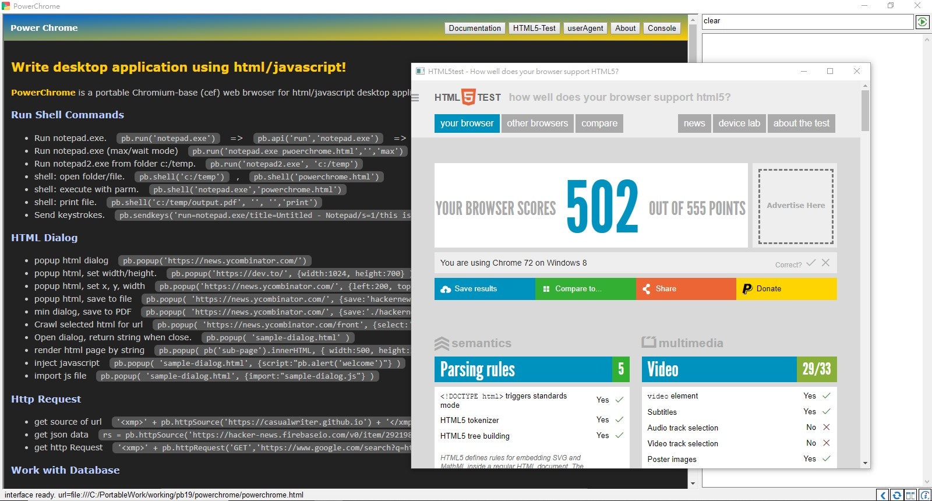
Task: Click the 'Advertise Here' box
Action: coord(796,206)
